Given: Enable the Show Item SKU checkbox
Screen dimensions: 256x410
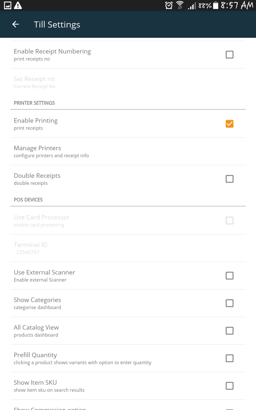Looking at the screenshot, I should [x=229, y=386].
